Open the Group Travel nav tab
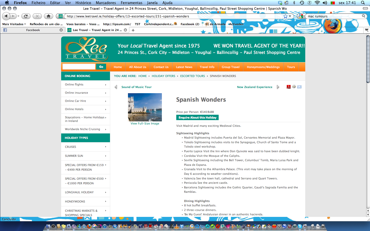370x231 pixels. coord(230,67)
